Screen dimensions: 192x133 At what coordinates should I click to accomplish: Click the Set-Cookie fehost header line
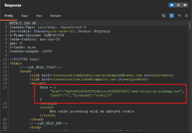(60, 31)
